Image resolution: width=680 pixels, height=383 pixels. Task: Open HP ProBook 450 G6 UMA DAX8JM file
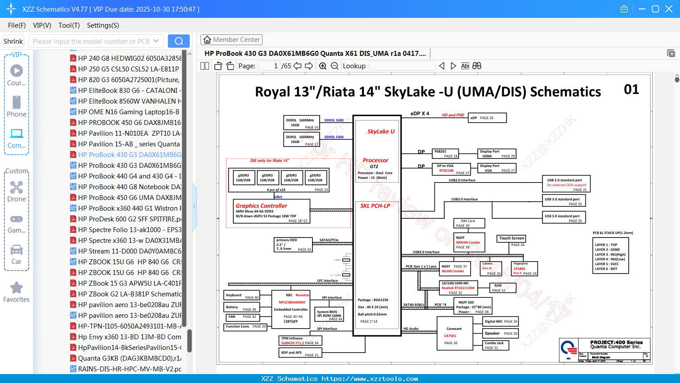click(126, 197)
